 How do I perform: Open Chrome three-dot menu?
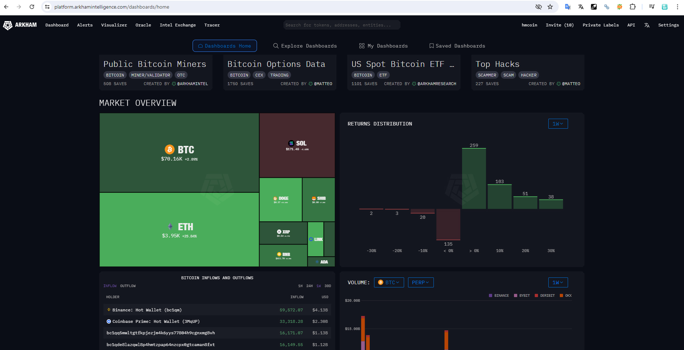(x=677, y=7)
